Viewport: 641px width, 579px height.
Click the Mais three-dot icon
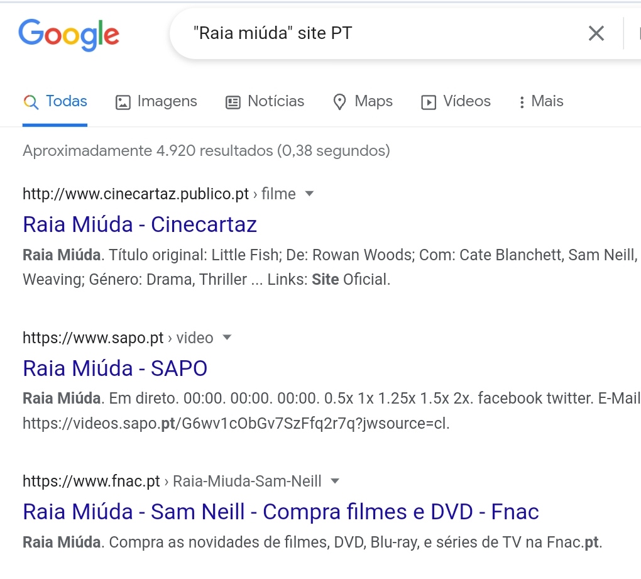[x=522, y=102]
